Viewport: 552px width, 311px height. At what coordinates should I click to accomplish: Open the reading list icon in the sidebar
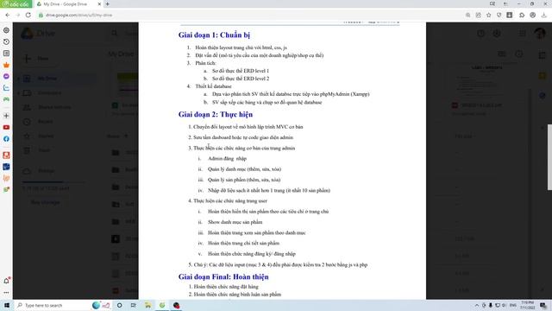(6, 54)
